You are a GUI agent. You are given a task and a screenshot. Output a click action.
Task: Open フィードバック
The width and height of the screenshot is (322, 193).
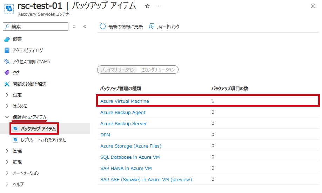click(x=168, y=27)
